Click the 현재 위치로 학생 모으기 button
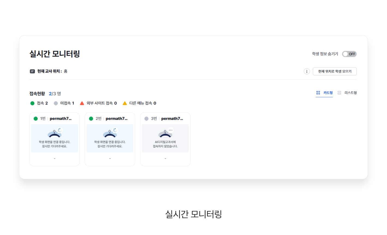Viewport: 387px width, 235px height. pyautogui.click(x=335, y=71)
